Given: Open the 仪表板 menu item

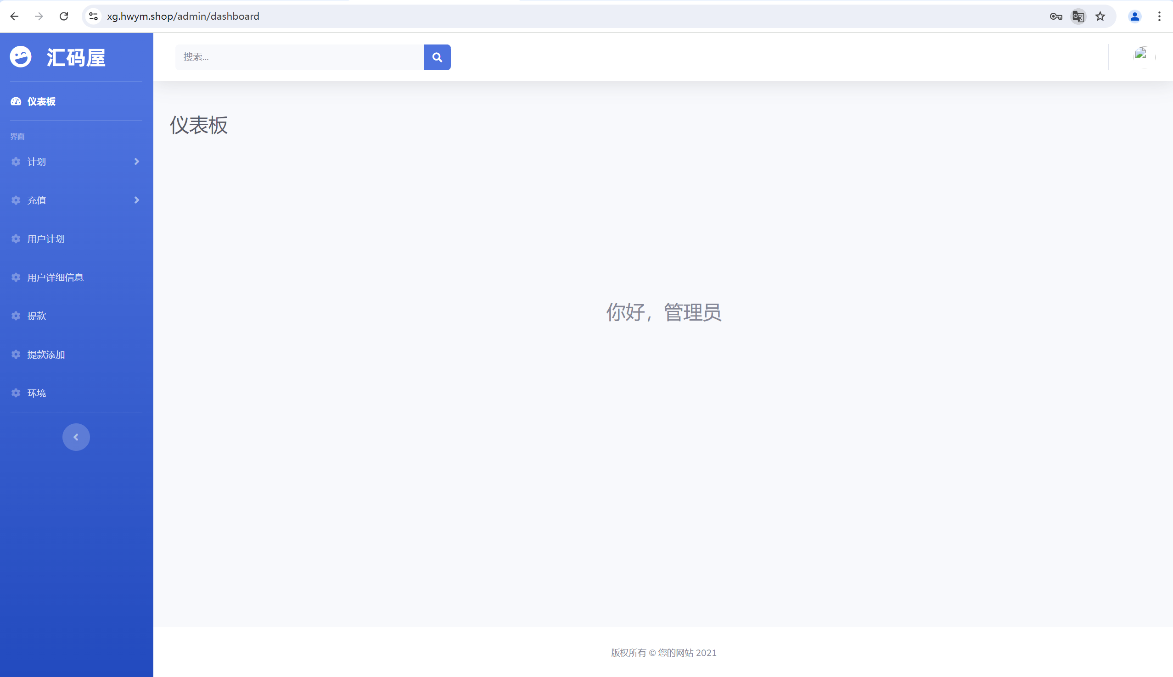Looking at the screenshot, I should click(41, 101).
